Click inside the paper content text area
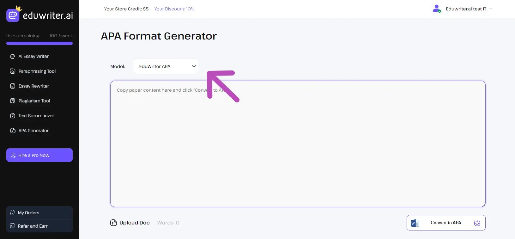 pyautogui.click(x=298, y=144)
